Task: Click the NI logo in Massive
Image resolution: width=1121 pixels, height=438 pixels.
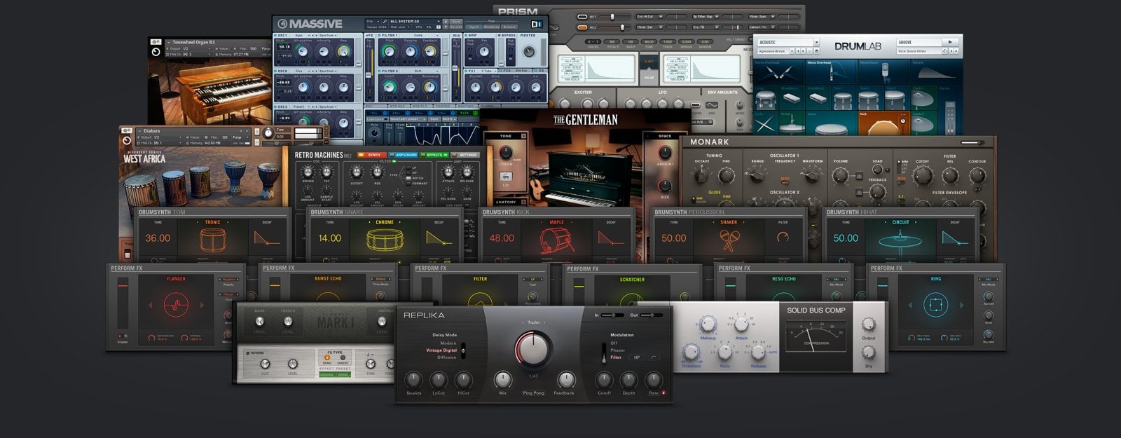Action: coord(537,23)
